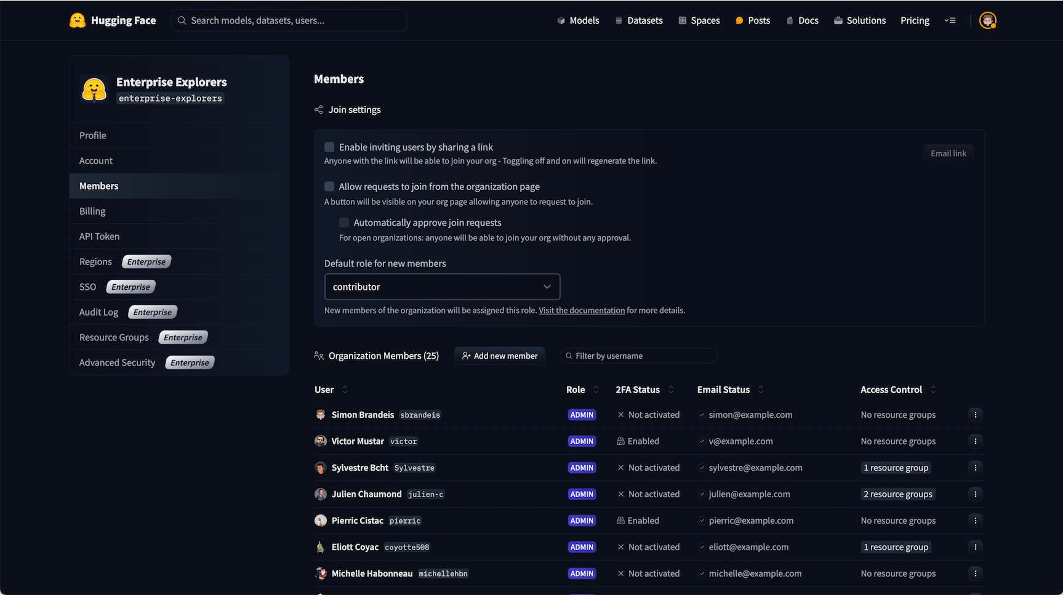Click the Add new member button
Viewport: 1063px width, 595px height.
[x=499, y=356]
